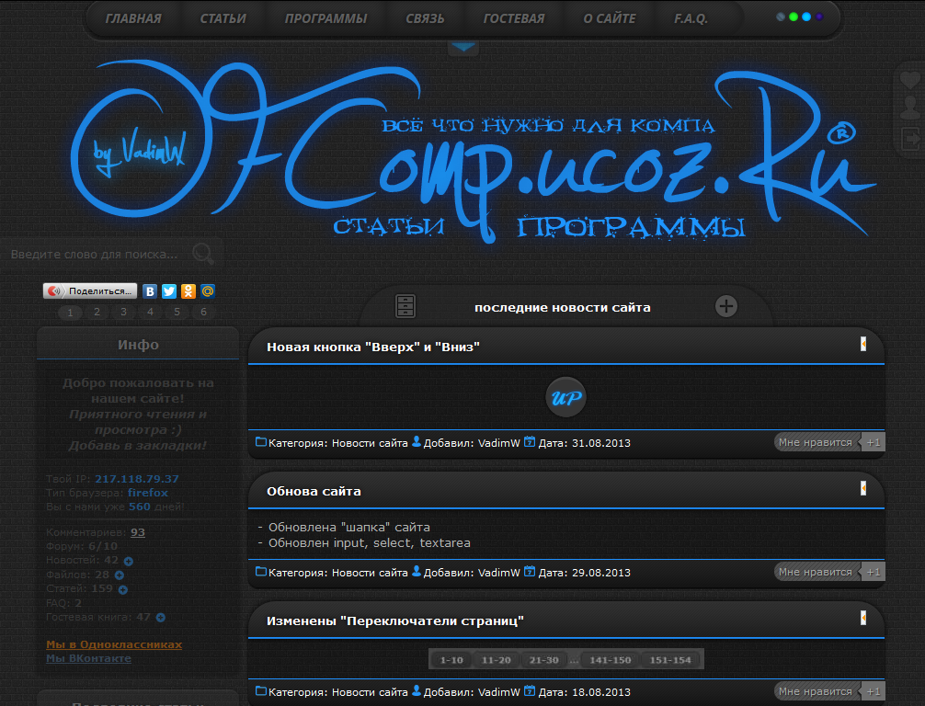925x706 pixels.
Task: Expand the dropdown arrow below the navigation bar
Action: point(462,48)
